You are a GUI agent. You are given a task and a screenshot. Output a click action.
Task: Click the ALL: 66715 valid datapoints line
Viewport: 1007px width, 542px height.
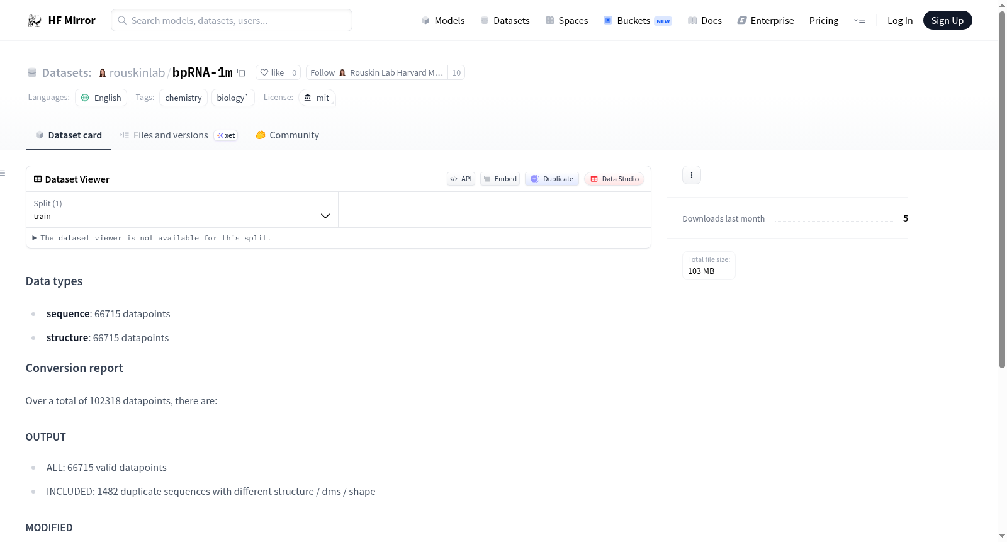point(106,468)
